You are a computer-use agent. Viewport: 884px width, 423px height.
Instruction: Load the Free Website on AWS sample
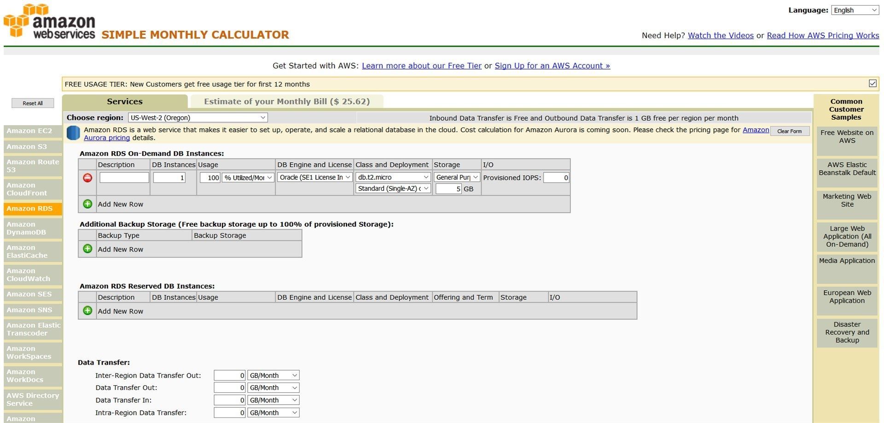point(847,142)
